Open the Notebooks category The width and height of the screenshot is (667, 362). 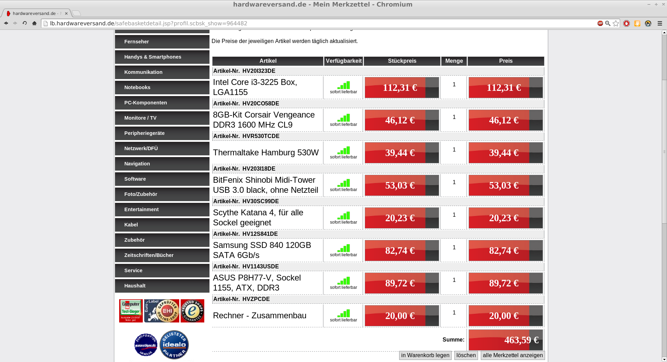tap(162, 87)
